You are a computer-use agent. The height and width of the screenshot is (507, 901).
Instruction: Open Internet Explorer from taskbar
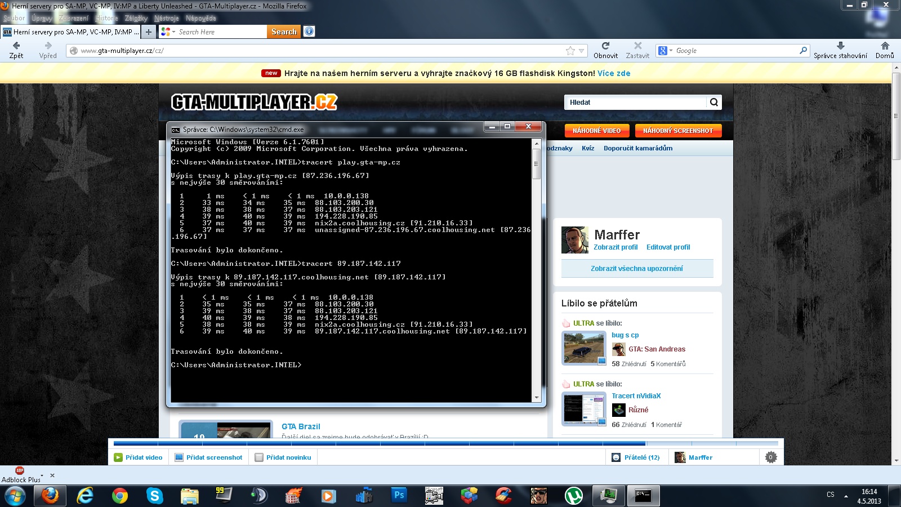(85, 496)
